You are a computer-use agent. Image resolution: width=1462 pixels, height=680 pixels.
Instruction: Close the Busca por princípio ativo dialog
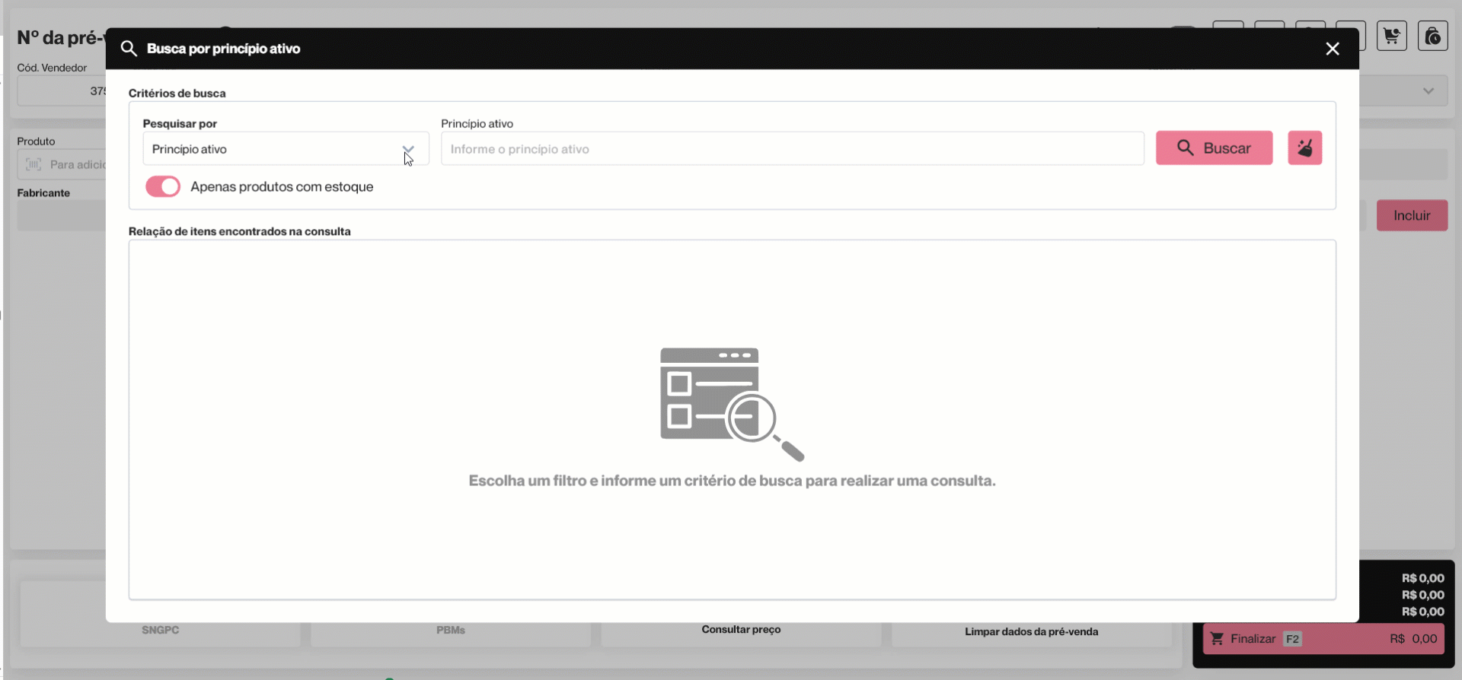(x=1333, y=49)
